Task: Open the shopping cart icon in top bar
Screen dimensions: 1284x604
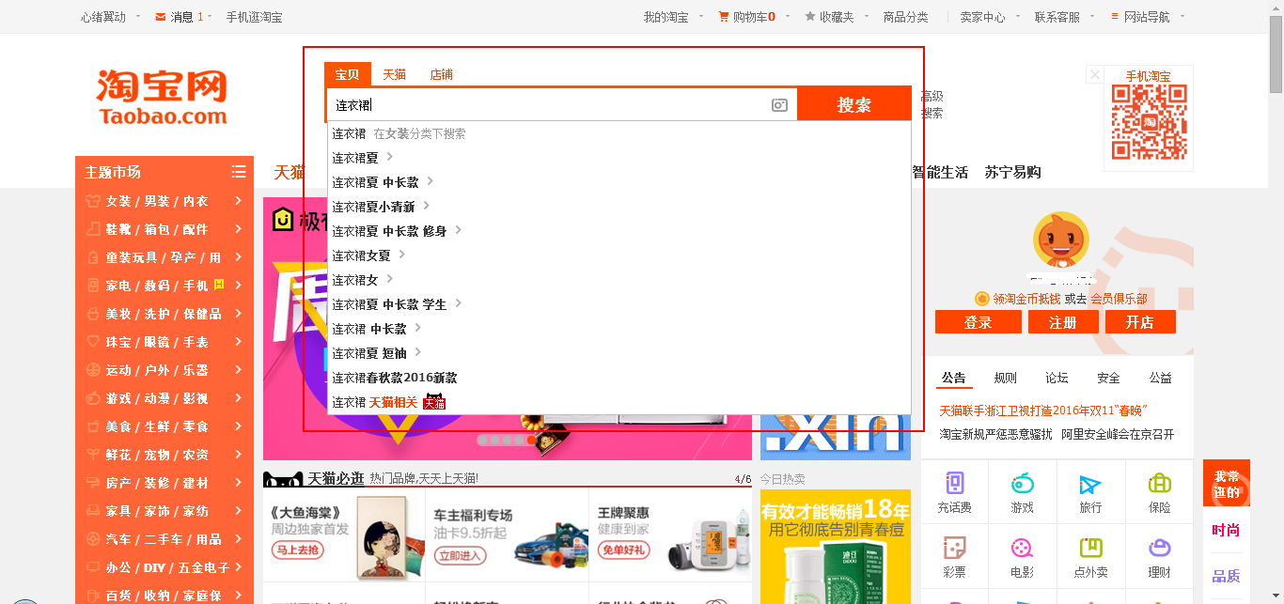Action: coord(724,17)
